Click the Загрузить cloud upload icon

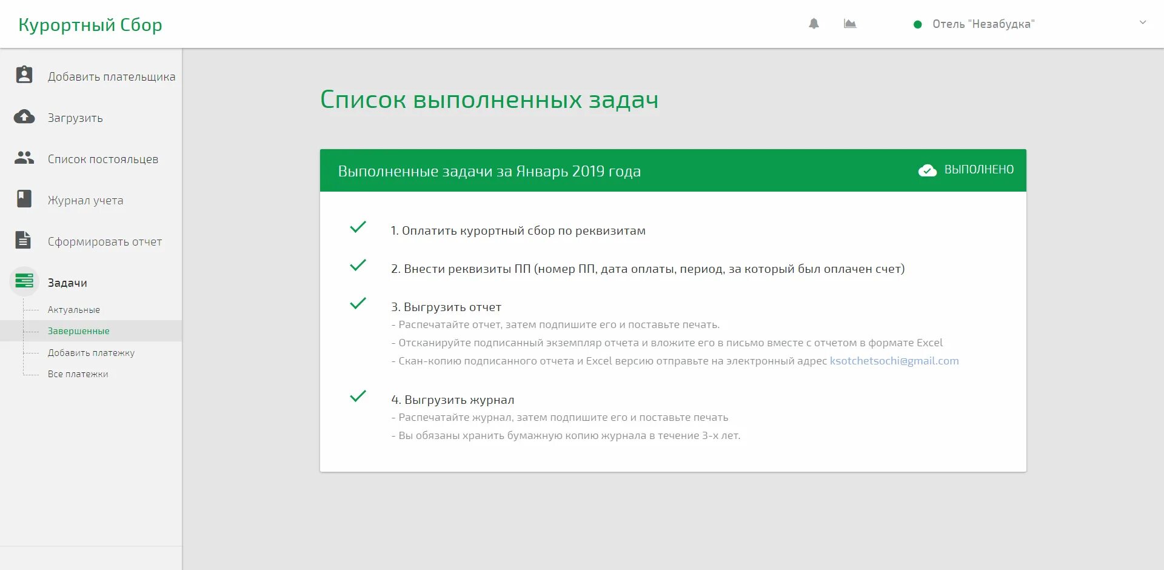coord(24,116)
